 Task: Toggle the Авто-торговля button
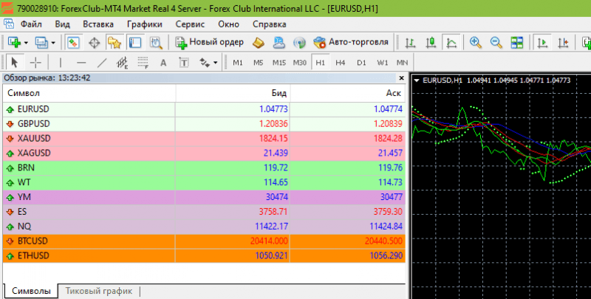point(351,42)
